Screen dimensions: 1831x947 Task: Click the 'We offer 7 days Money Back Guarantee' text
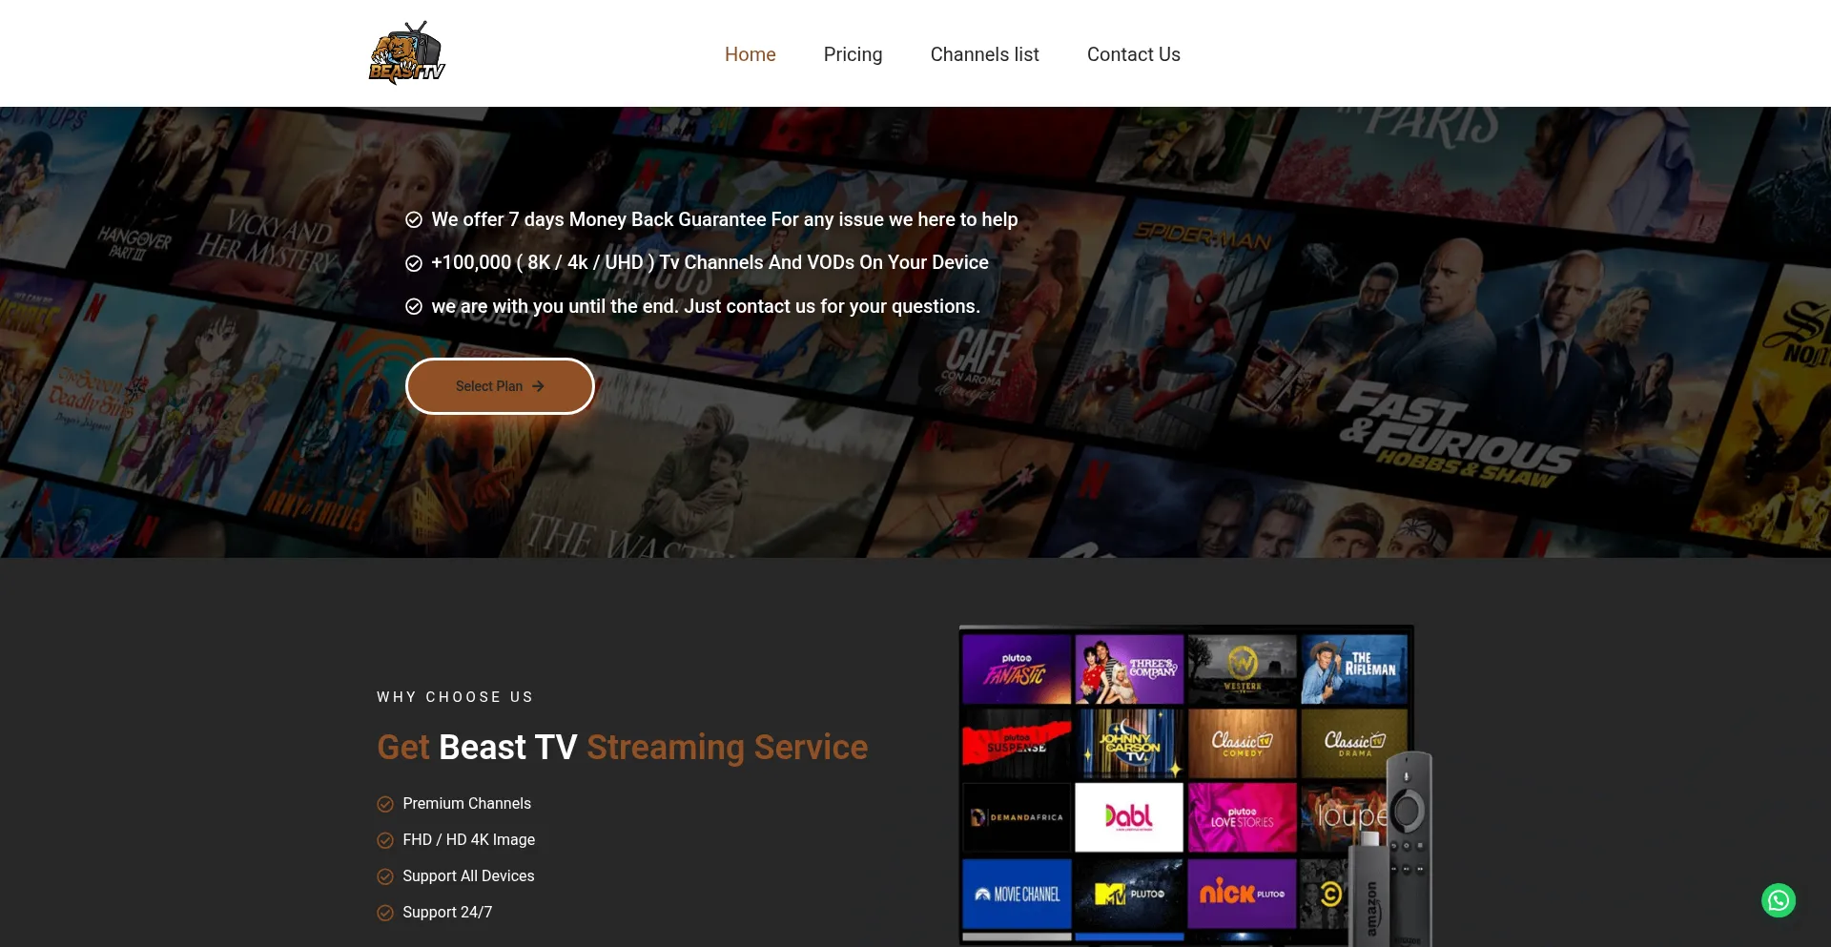725,219
